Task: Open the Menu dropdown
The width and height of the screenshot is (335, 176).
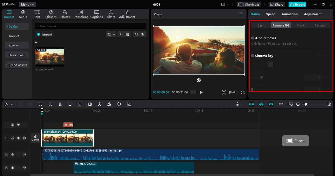Action: (x=27, y=4)
